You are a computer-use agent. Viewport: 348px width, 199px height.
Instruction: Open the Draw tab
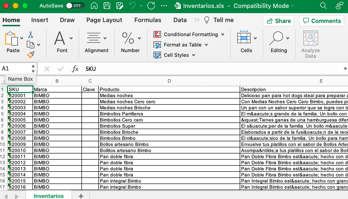click(x=67, y=20)
